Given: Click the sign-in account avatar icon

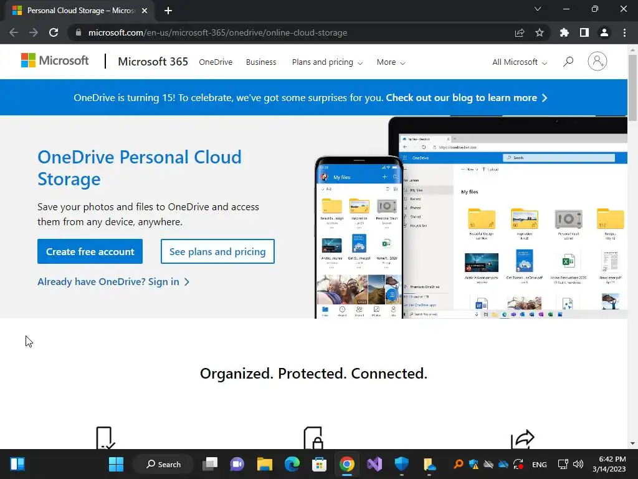Looking at the screenshot, I should [597, 62].
